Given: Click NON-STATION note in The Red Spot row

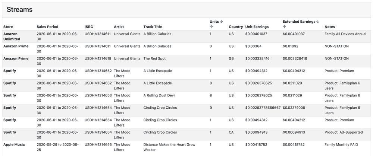Looking at the screenshot, I should tap(336, 59).
